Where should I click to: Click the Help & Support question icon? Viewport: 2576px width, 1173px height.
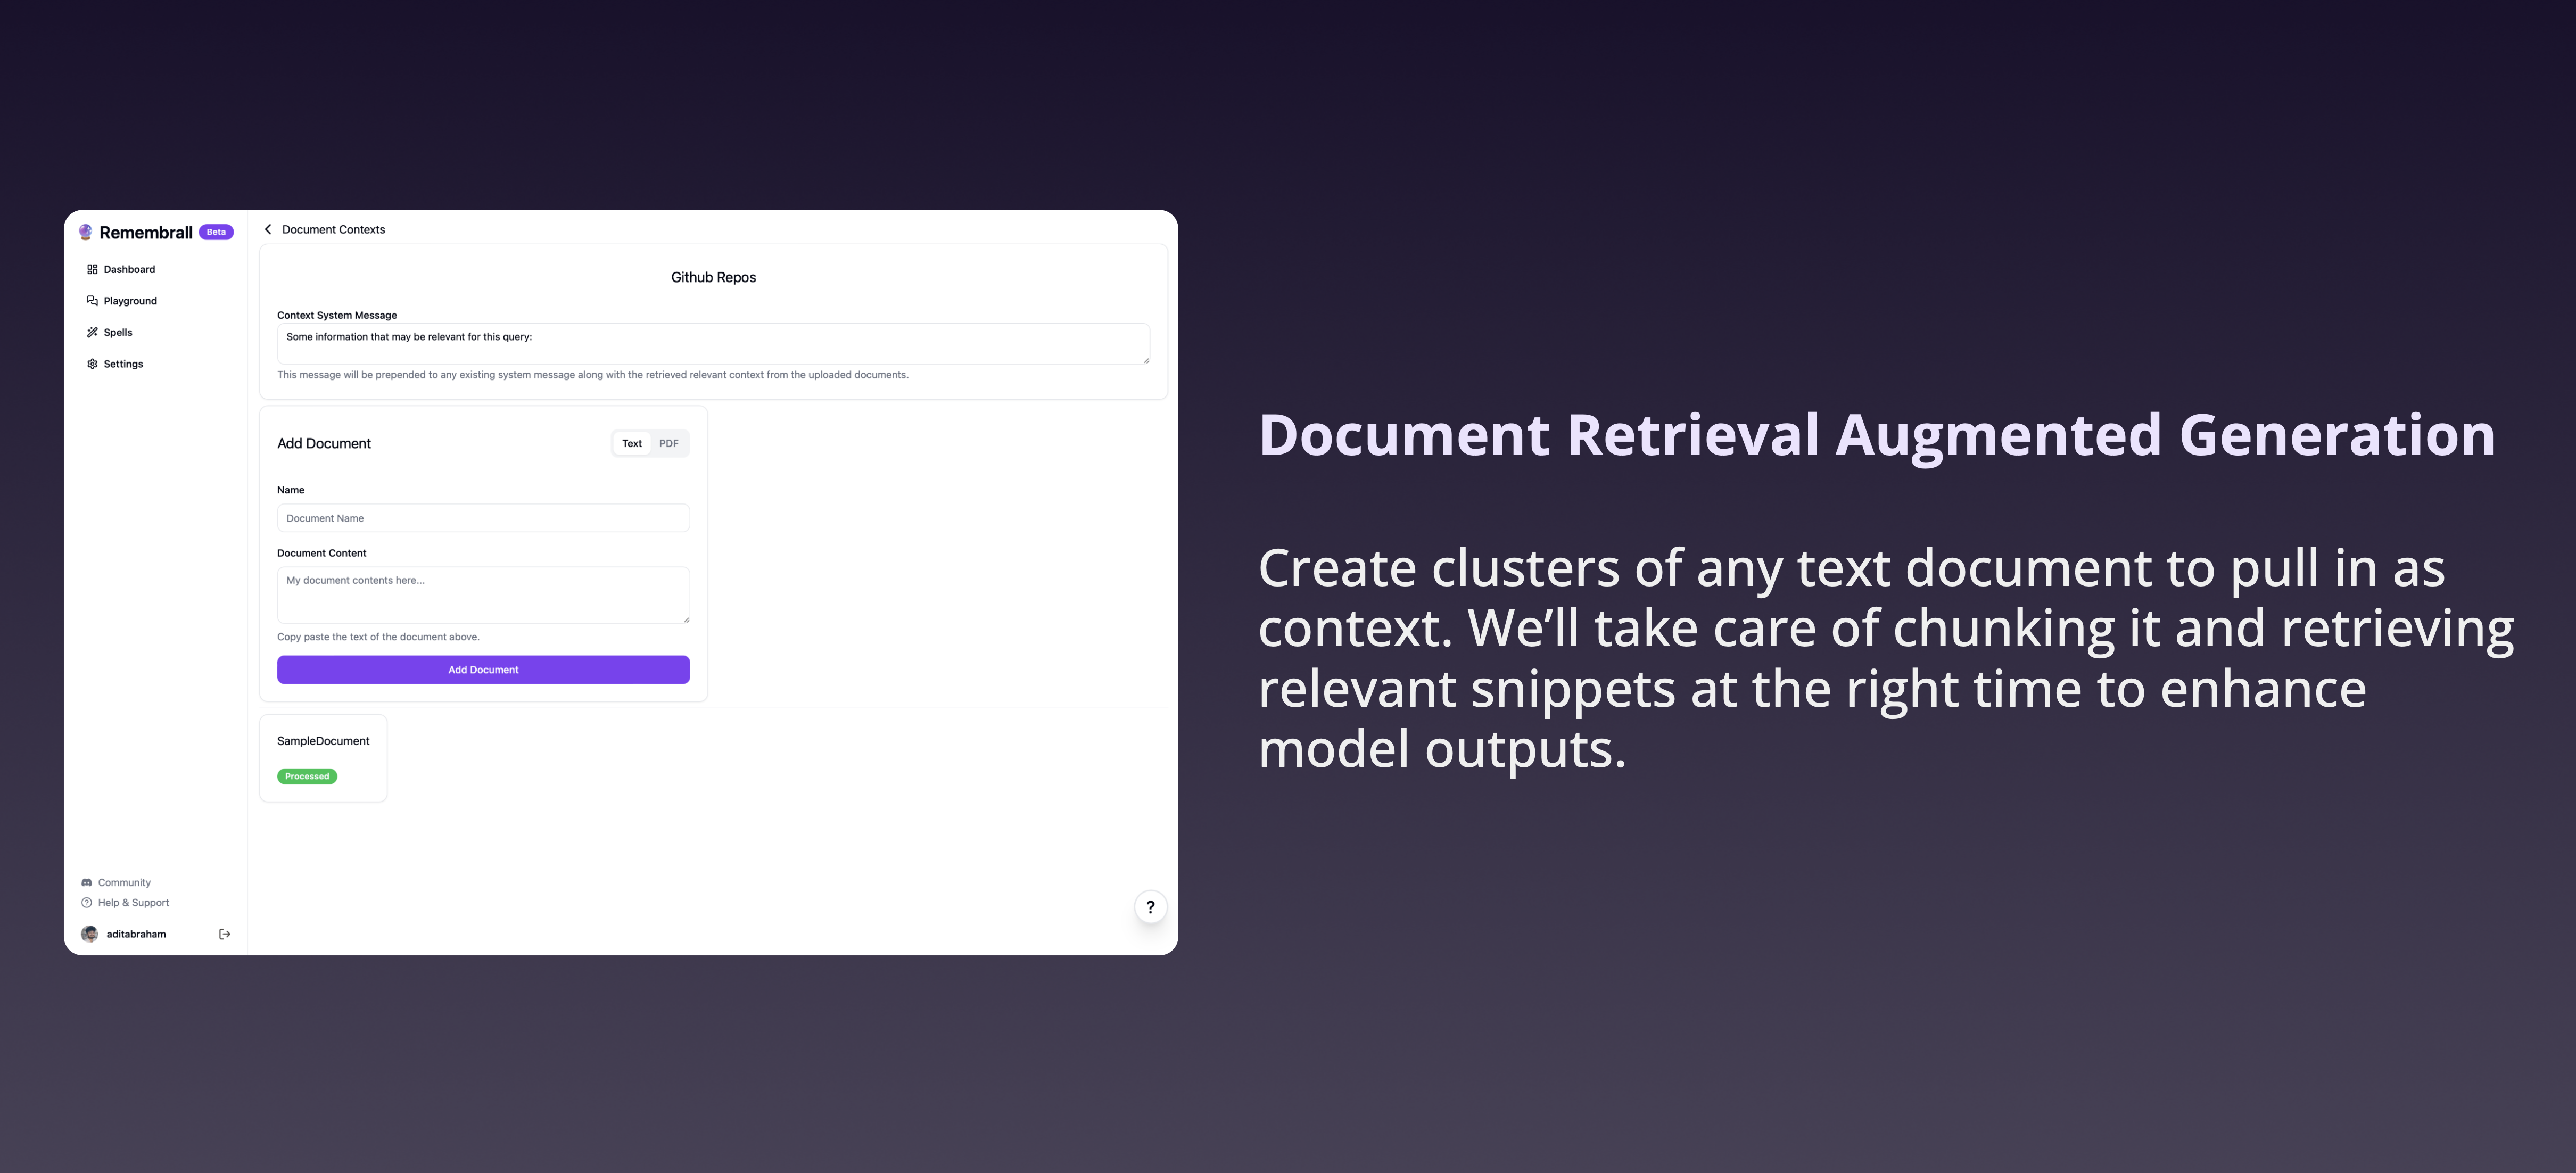[86, 903]
